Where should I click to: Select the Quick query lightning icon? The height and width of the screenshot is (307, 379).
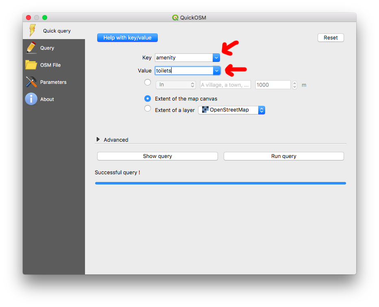[31, 30]
